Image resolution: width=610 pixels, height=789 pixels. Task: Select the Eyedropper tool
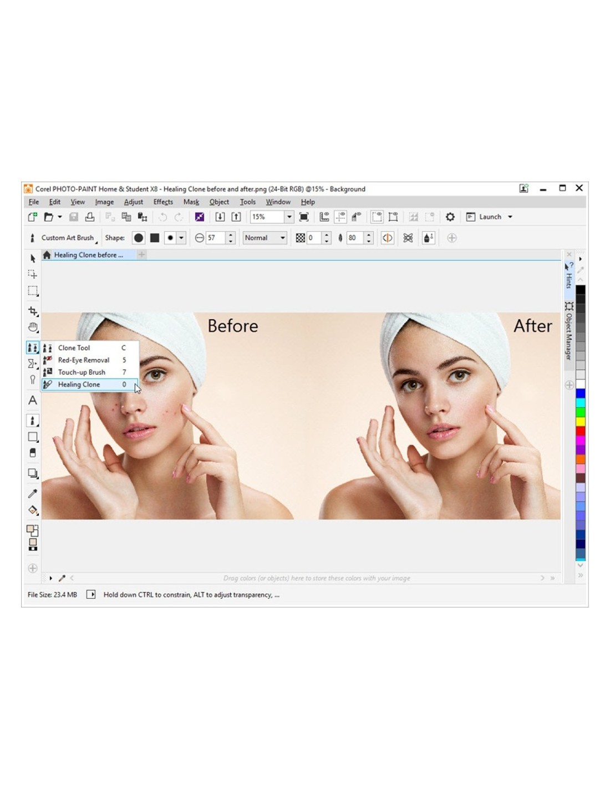[33, 493]
